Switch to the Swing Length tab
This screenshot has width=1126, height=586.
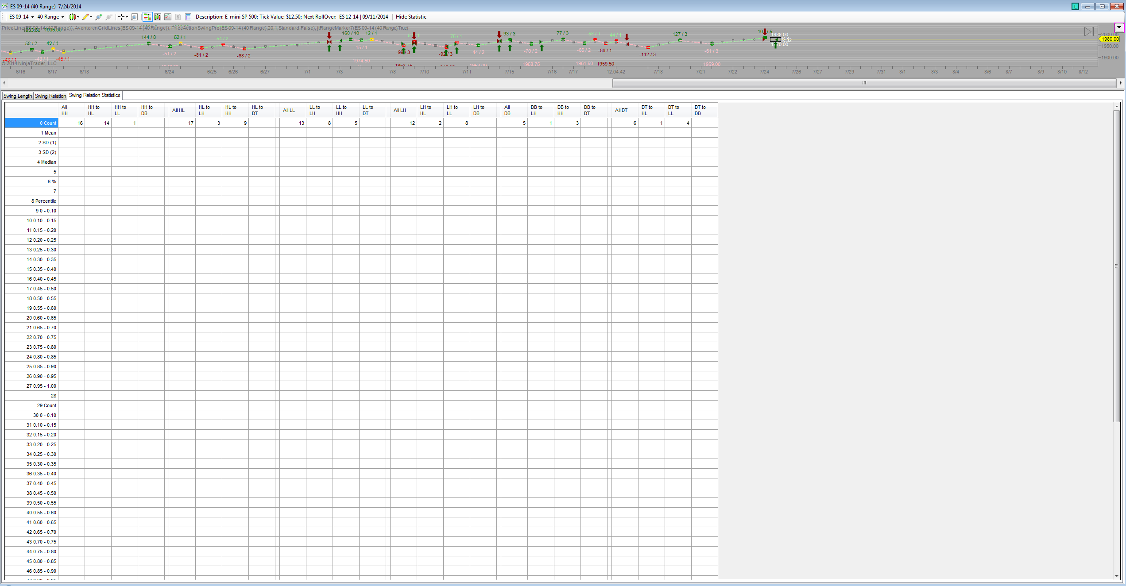pyautogui.click(x=18, y=96)
